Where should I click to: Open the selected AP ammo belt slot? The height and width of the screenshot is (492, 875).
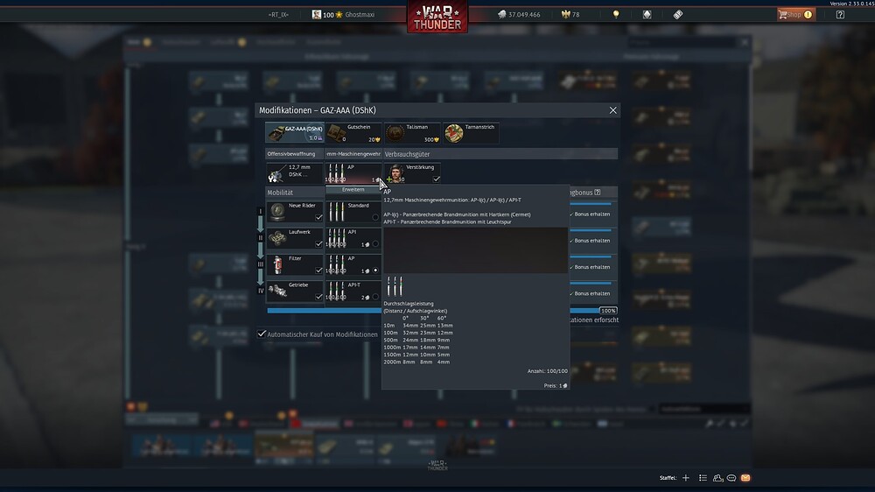click(353, 173)
